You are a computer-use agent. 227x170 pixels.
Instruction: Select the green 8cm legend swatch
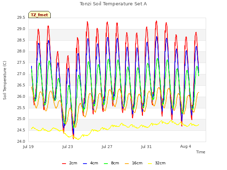[106, 164]
